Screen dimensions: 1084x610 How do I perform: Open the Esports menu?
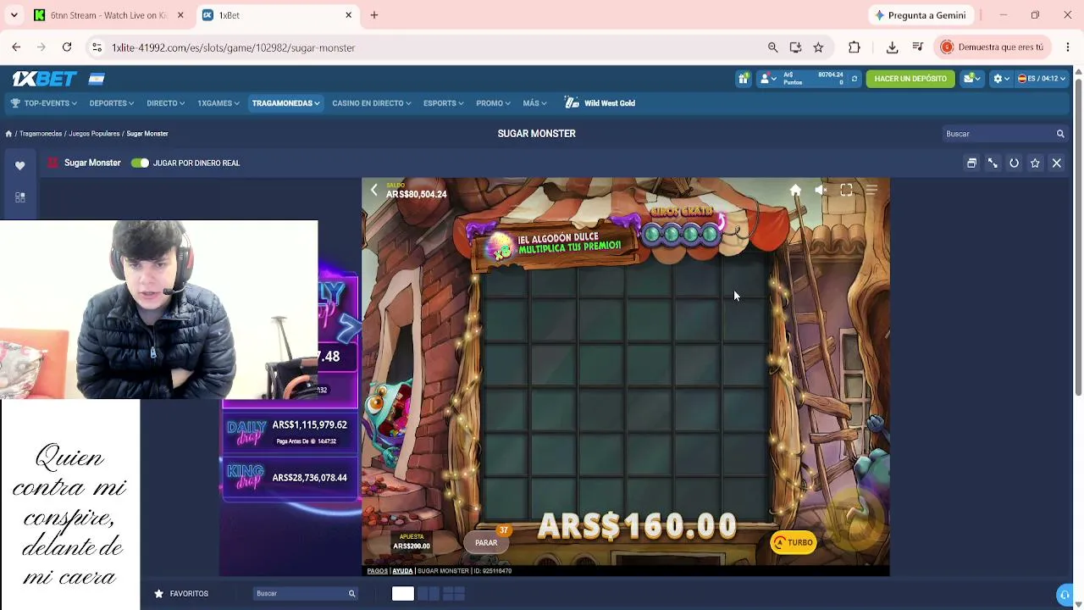444,103
